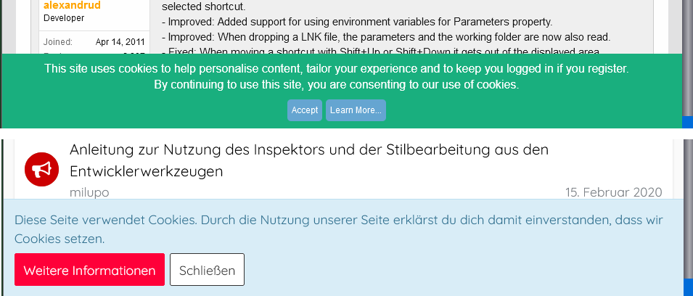The height and width of the screenshot is (296, 693).
Task: Open milupo's author profile
Action: coord(89,193)
